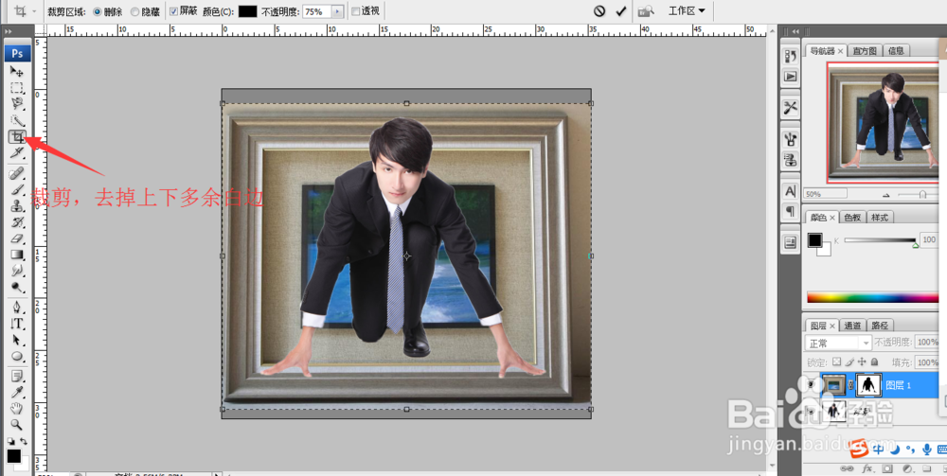Switch to the 直方图 tab
The image size is (947, 476).
point(865,51)
